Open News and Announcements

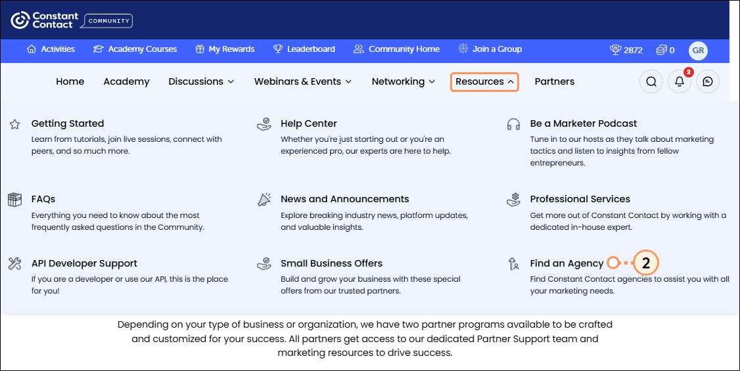coord(345,199)
